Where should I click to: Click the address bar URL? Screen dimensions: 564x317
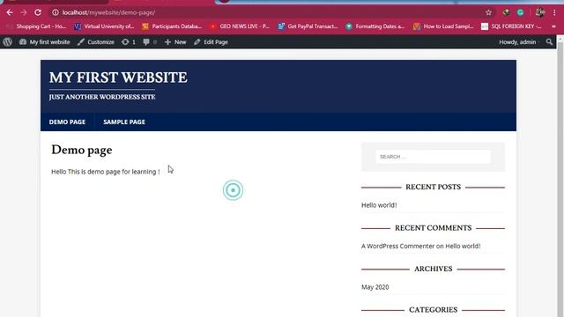[108, 12]
